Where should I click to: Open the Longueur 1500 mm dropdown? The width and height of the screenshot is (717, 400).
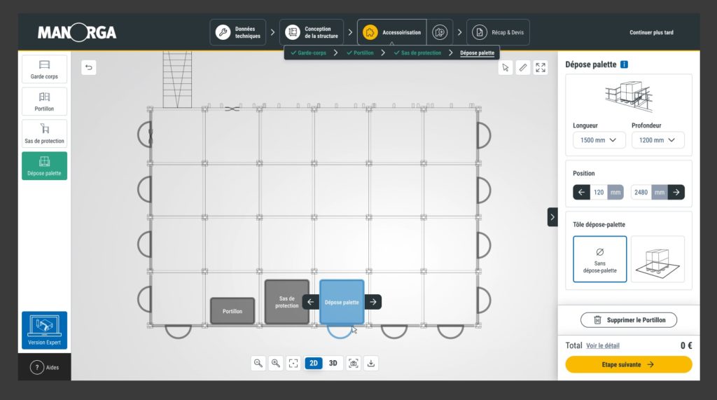599,140
